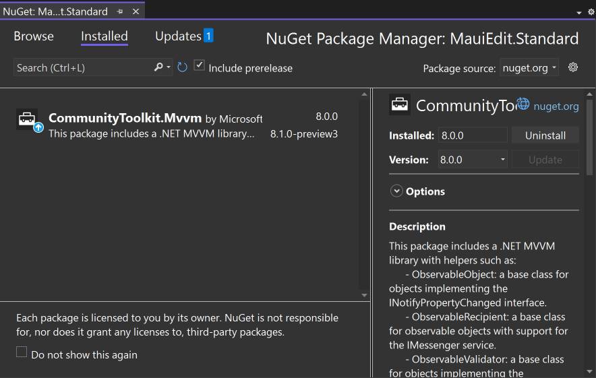This screenshot has height=378, width=596.
Task: Check the Do not show this again box
Action: click(22, 352)
